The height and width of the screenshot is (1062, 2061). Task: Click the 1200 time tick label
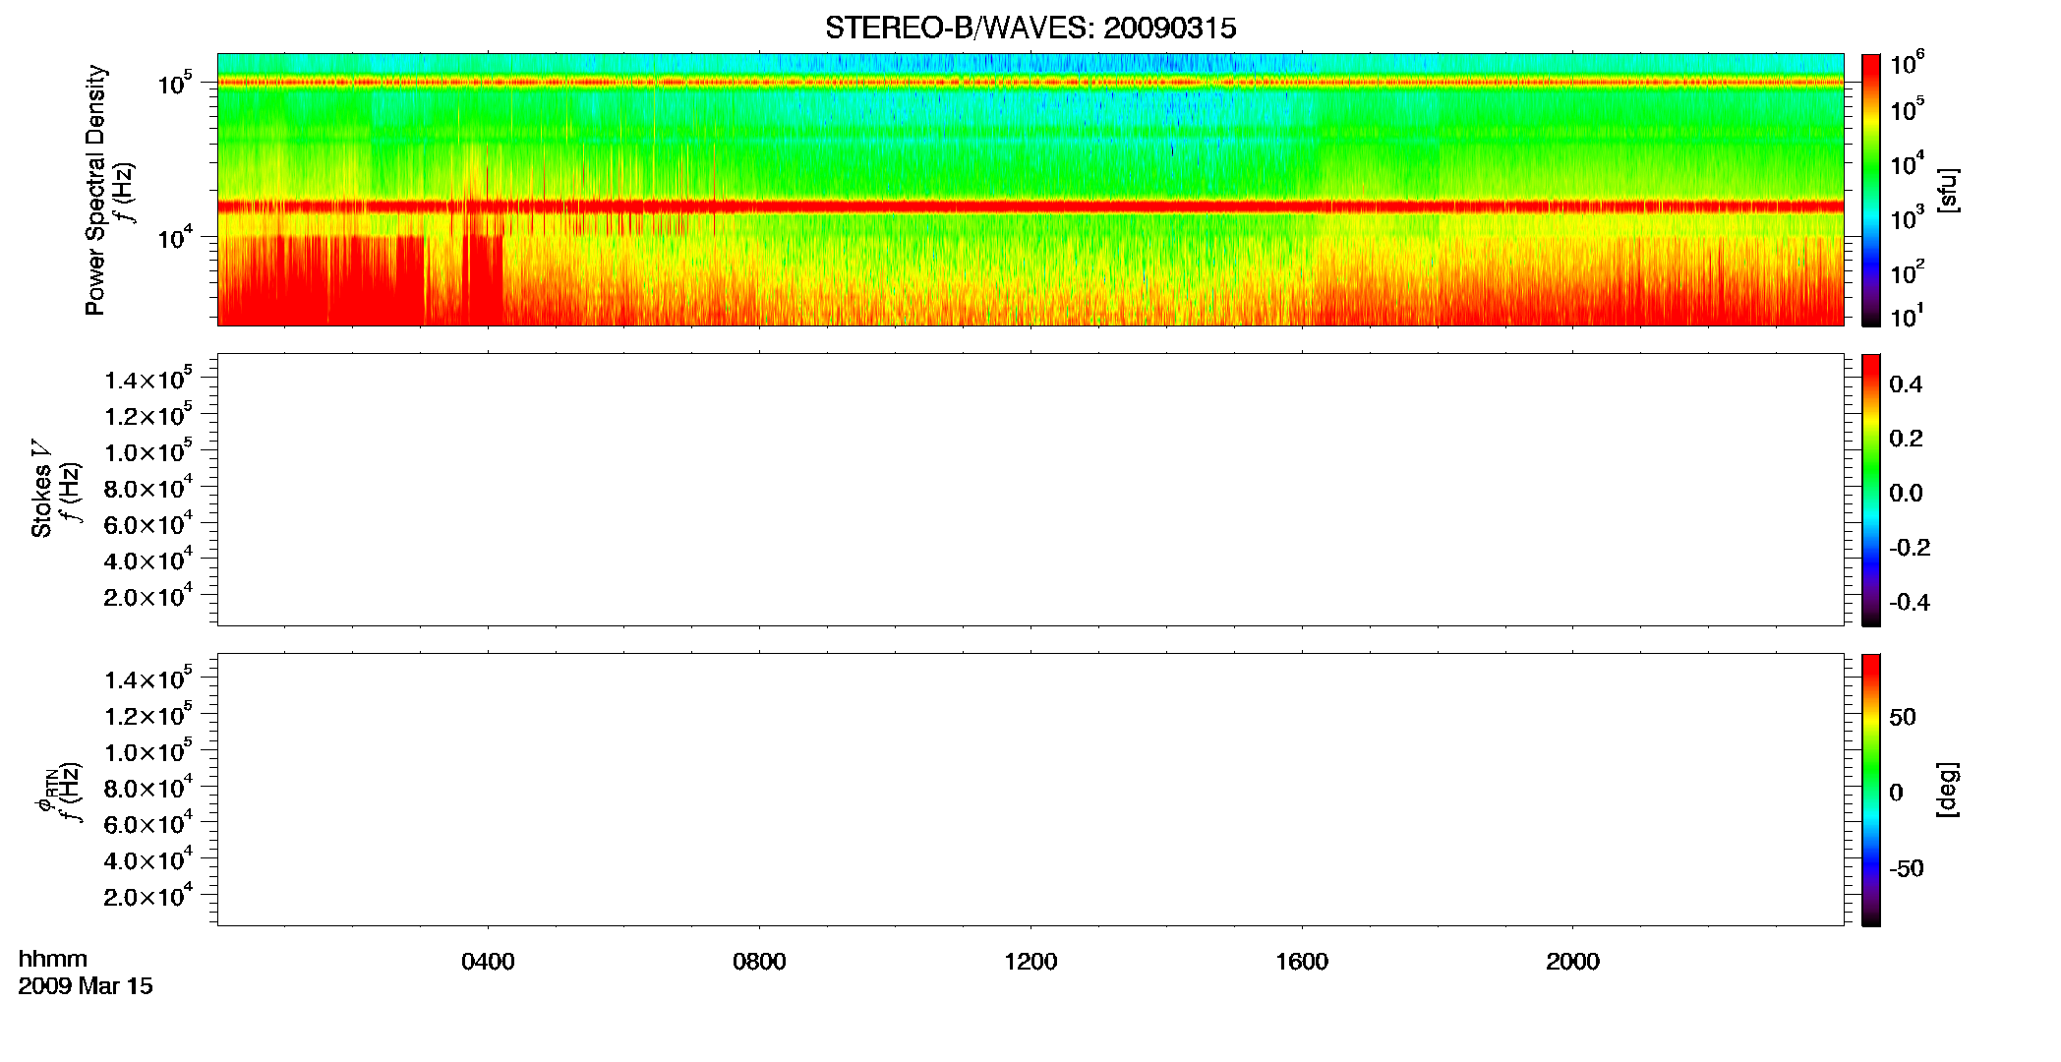click(x=1030, y=962)
